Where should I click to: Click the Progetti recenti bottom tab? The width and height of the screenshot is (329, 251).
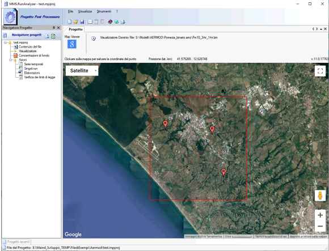(17, 242)
